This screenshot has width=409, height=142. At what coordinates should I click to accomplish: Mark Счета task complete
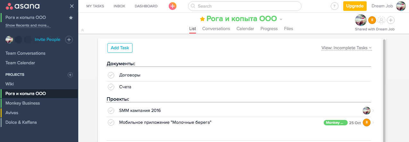pos(111,87)
